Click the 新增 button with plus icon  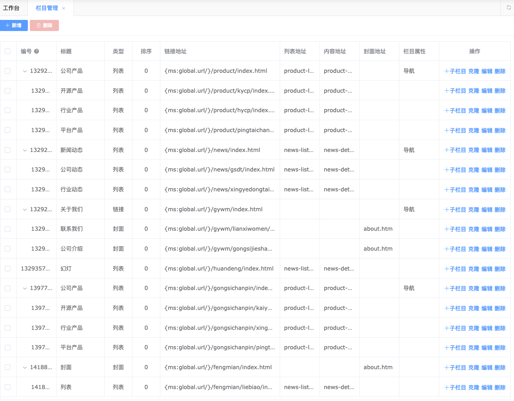tap(14, 25)
